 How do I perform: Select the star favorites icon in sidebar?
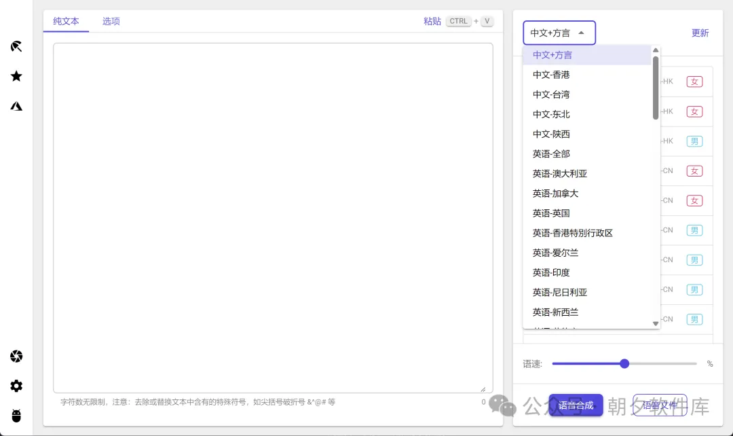click(x=16, y=76)
